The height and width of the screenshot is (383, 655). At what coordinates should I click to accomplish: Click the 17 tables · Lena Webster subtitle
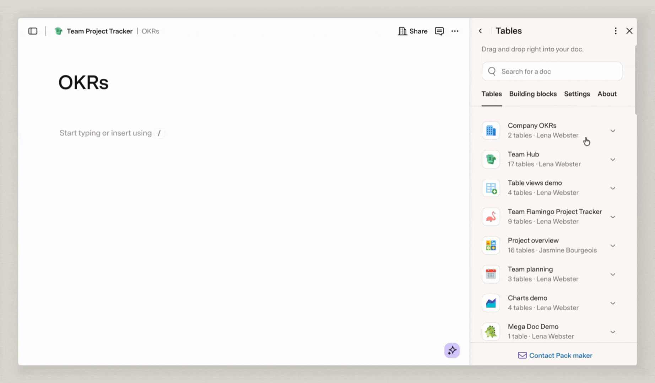(x=544, y=164)
